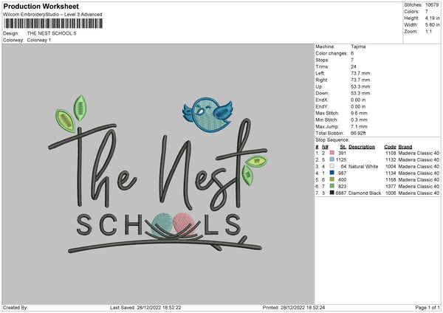
Task: Click 'Madeira Classic 40' in row 1
Action: (419, 153)
